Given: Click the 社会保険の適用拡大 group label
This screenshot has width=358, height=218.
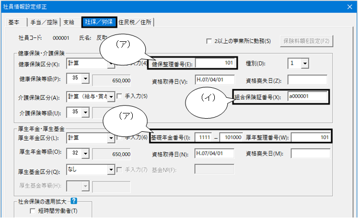Looking at the screenshot, I should pyautogui.click(x=42, y=202).
